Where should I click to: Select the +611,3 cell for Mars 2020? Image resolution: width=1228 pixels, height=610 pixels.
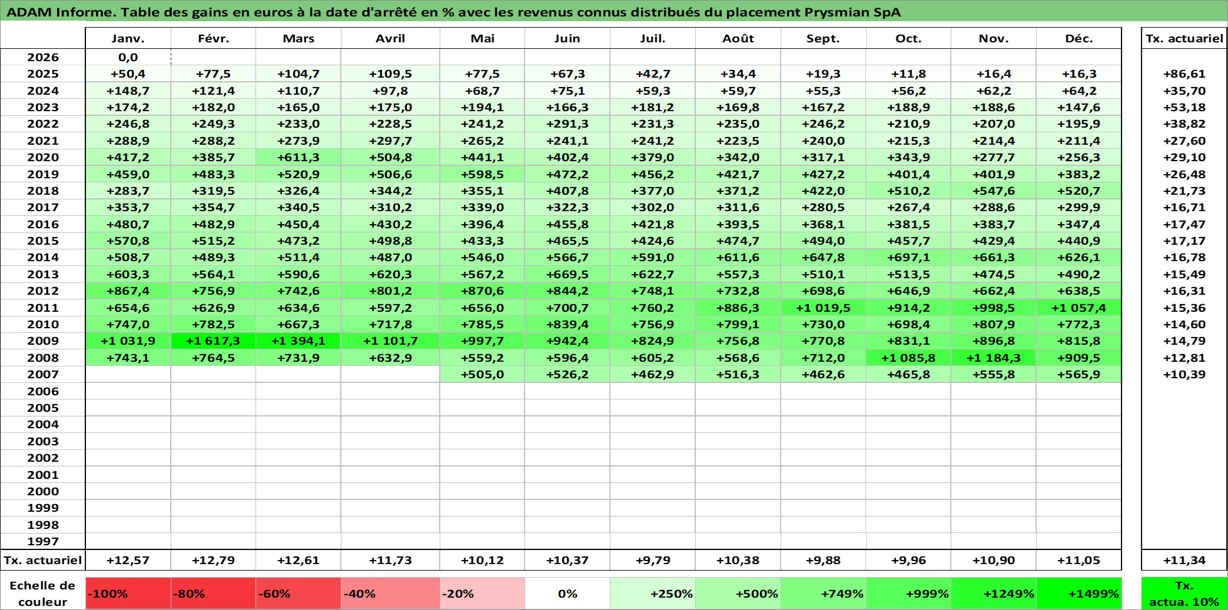coord(298,157)
